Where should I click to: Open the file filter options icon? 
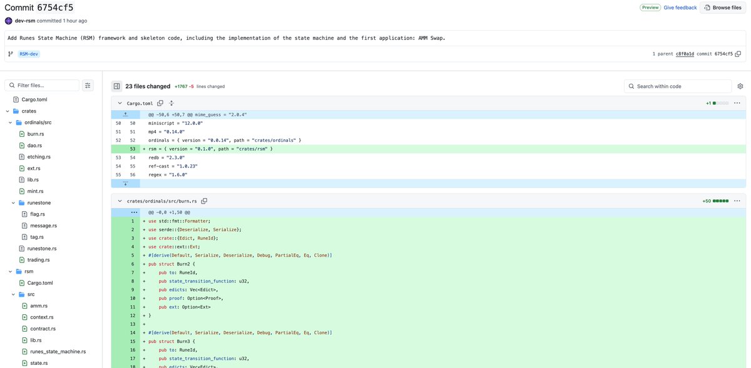coord(86,84)
